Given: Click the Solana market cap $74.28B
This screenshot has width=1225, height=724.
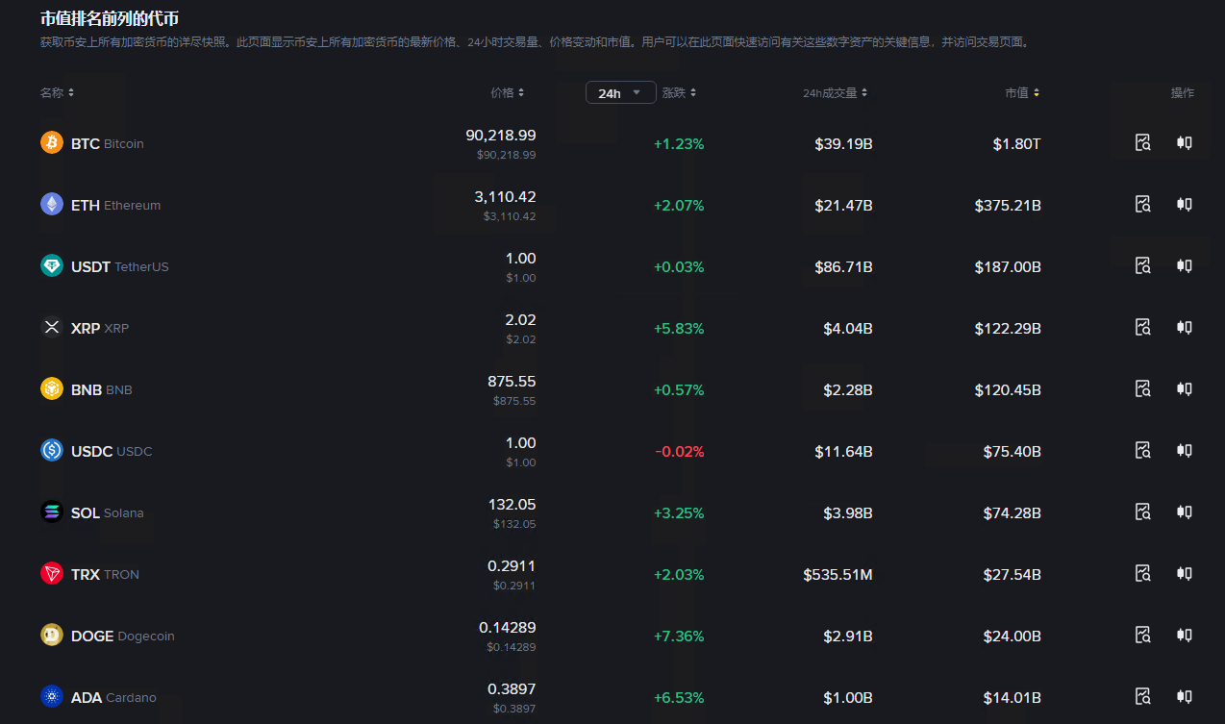Looking at the screenshot, I should 1012,513.
